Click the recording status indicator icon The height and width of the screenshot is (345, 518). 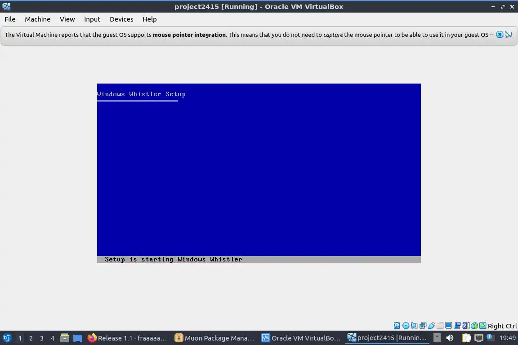[x=457, y=326]
